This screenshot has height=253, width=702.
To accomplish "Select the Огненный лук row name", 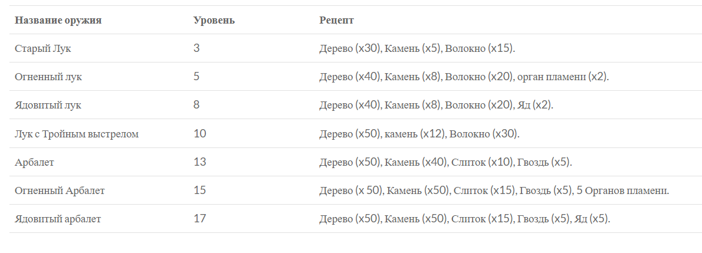I will [x=48, y=77].
